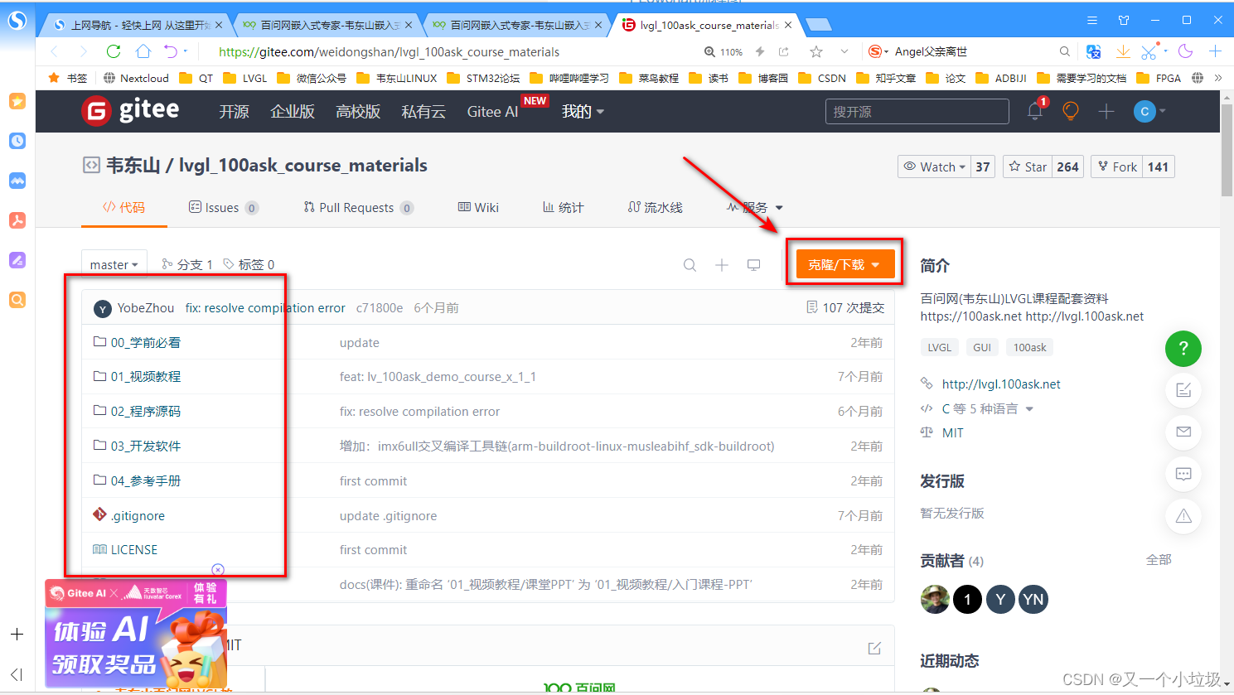The width and height of the screenshot is (1234, 695).
Task: Click the Gitee AI nav item
Action: coord(492,111)
